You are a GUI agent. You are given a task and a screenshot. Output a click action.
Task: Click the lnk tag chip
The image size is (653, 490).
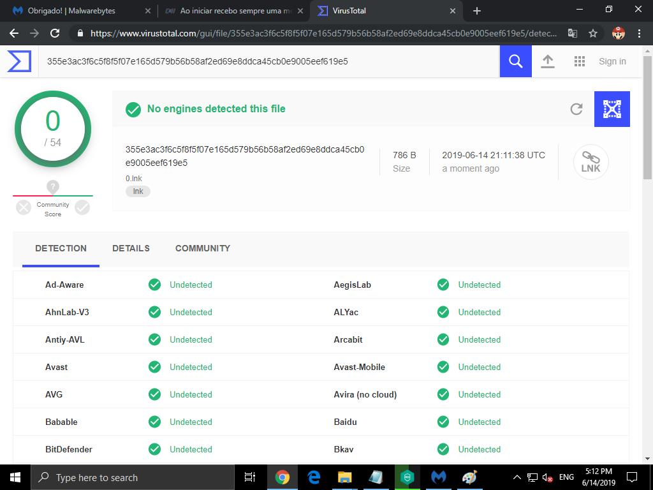pos(138,191)
